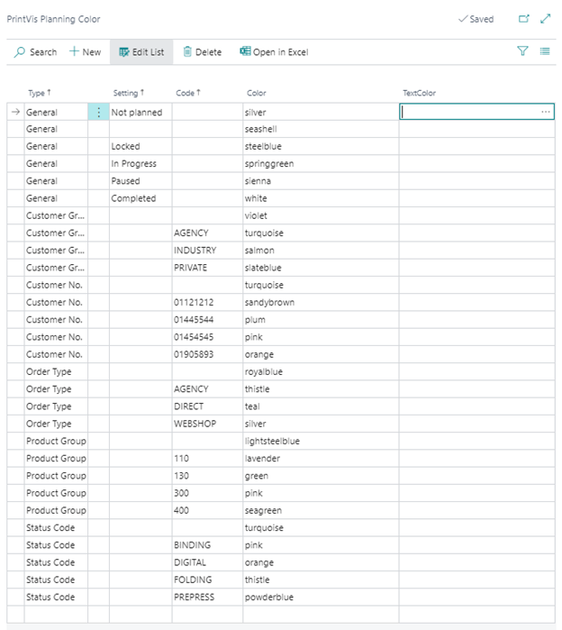Select the 'INDUSTRY' code cell
The width and height of the screenshot is (562, 630).
pyautogui.click(x=207, y=251)
